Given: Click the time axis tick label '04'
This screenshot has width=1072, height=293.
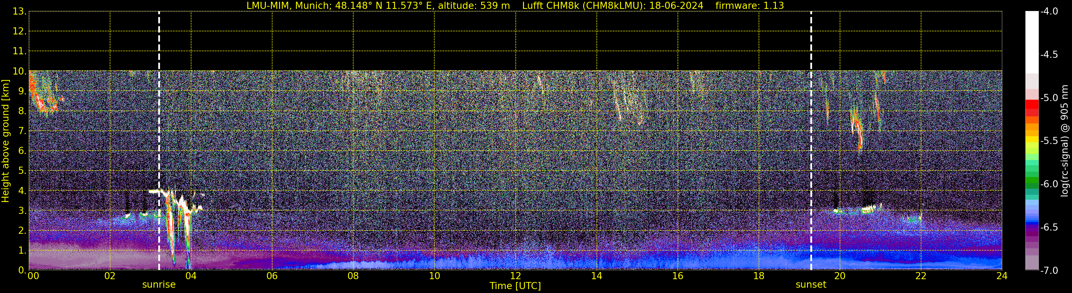Looking at the screenshot, I should pos(191,276).
